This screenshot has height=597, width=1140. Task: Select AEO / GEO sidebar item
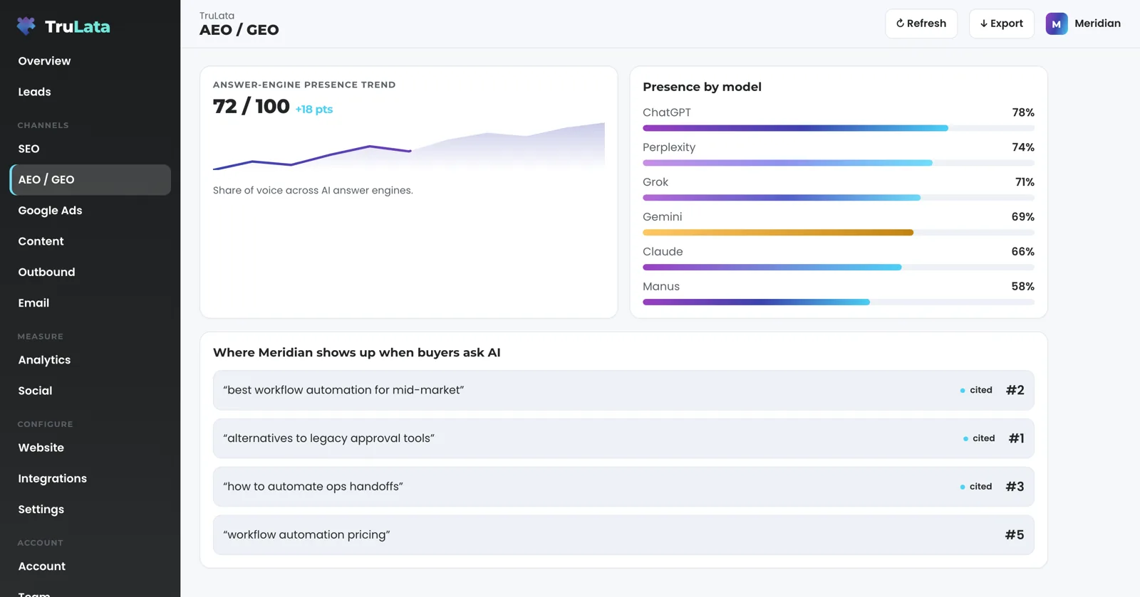coord(90,179)
